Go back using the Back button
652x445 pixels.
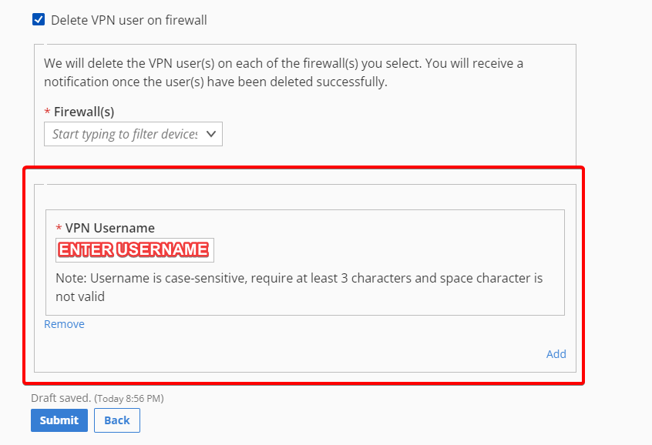[117, 420]
